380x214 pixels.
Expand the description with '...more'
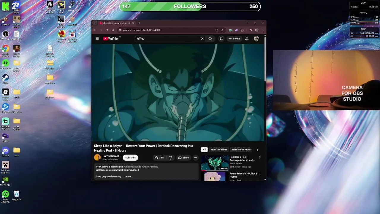point(127,177)
